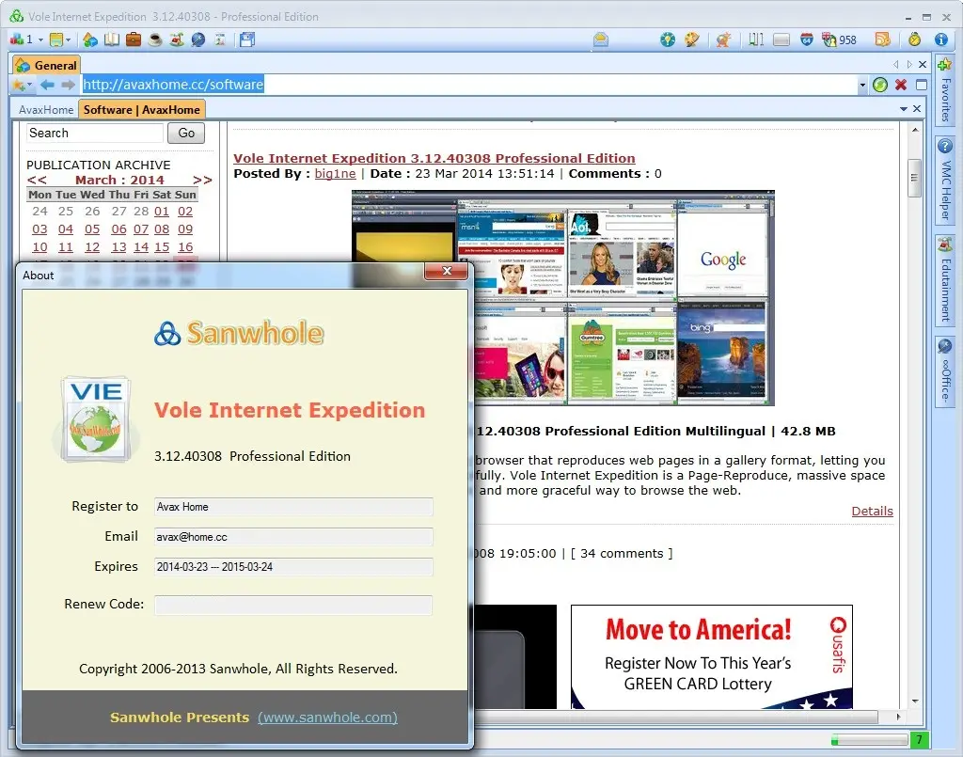
Task: Open the Edutainment side panel tab
Action: click(x=946, y=282)
